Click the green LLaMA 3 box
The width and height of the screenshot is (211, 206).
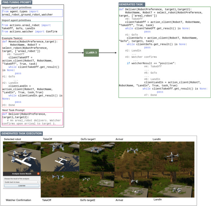91,53
